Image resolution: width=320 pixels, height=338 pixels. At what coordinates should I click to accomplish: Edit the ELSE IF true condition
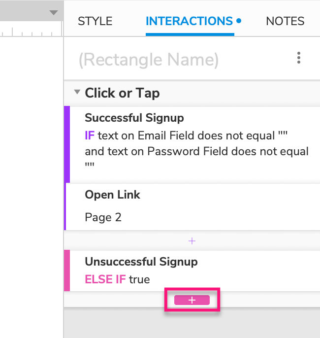(x=117, y=279)
